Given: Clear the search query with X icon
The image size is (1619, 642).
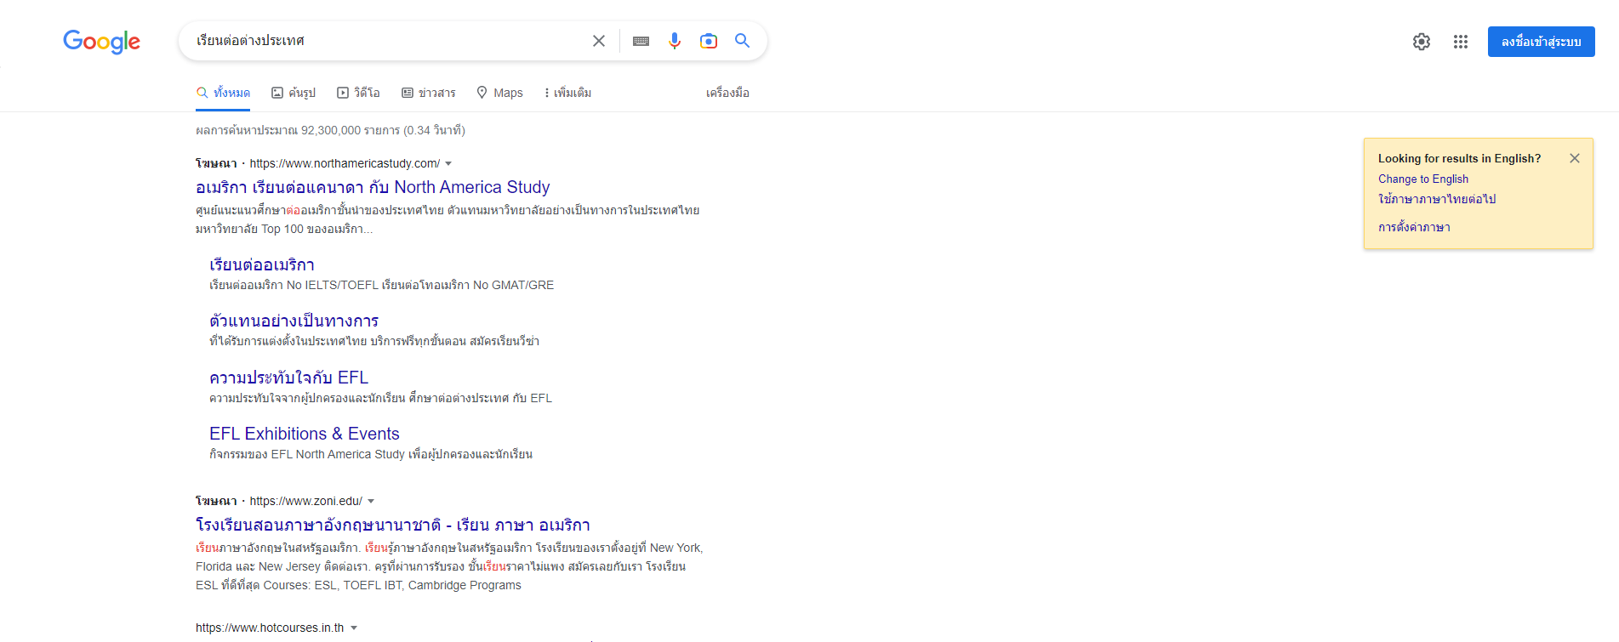Looking at the screenshot, I should 599,41.
